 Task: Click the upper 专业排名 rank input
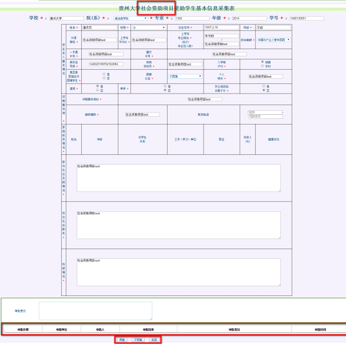(x=221, y=36)
